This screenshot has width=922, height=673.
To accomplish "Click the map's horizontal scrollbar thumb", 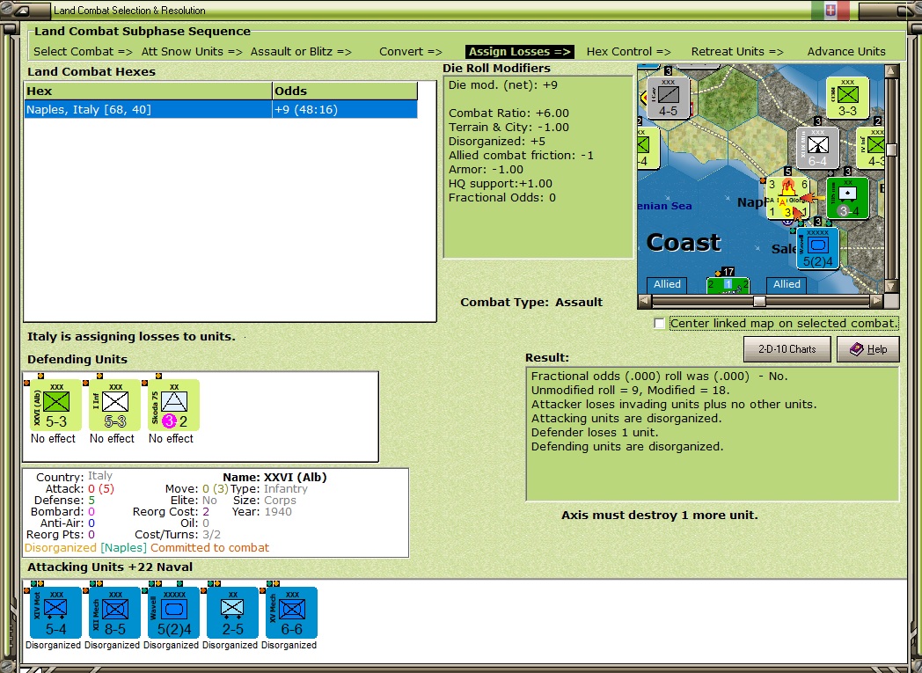I will (x=760, y=301).
